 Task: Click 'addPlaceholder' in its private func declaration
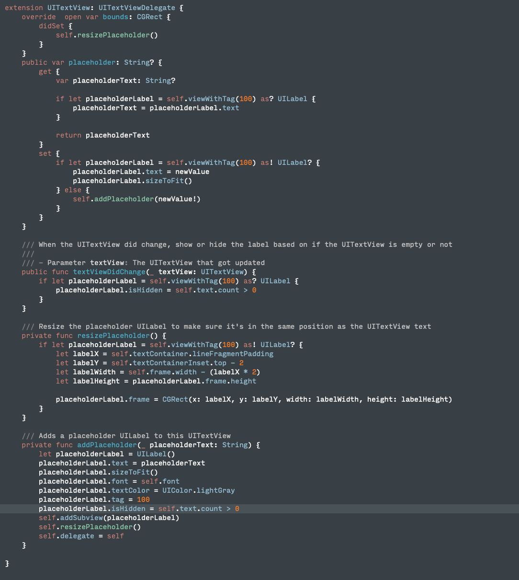tap(107, 445)
